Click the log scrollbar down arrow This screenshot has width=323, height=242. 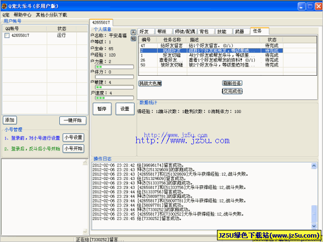pos(314,226)
